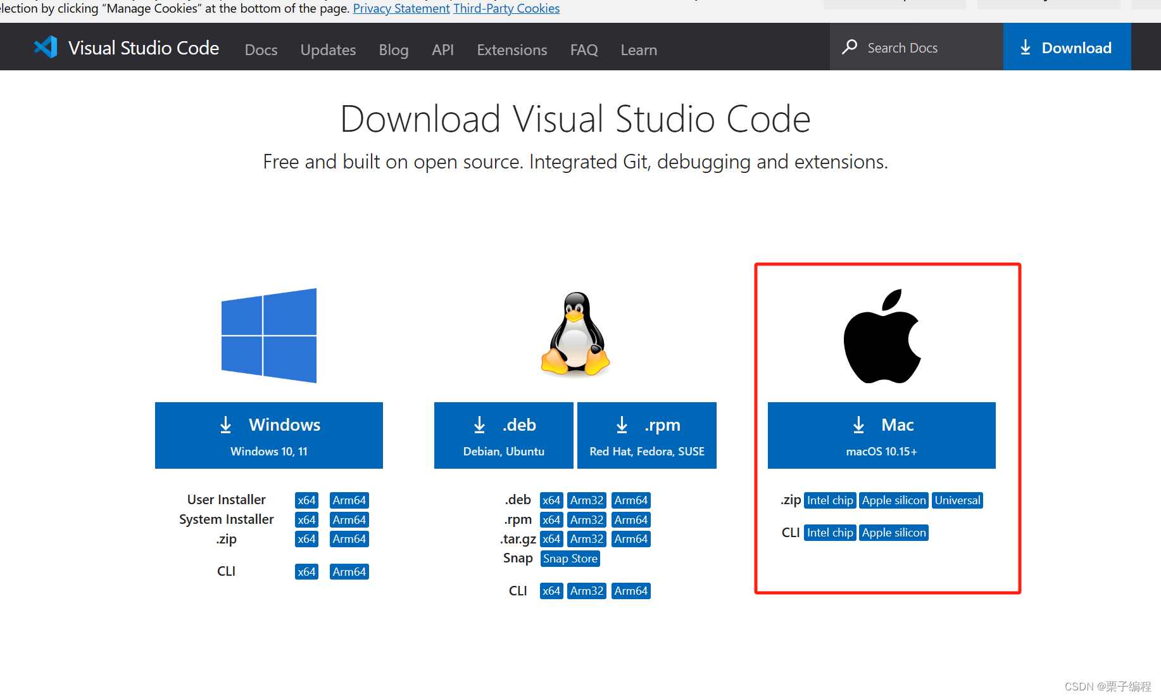The width and height of the screenshot is (1161, 698).
Task: Open the Learn nav link
Action: point(639,49)
